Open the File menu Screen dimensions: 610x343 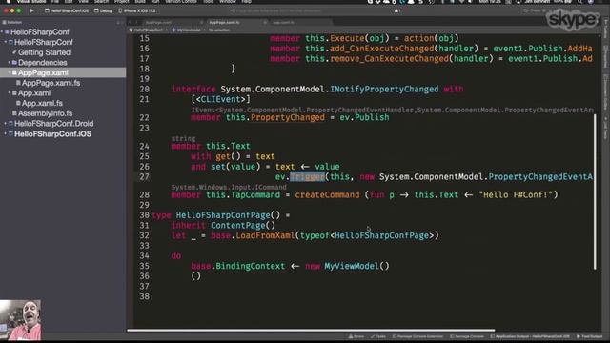point(55,2)
